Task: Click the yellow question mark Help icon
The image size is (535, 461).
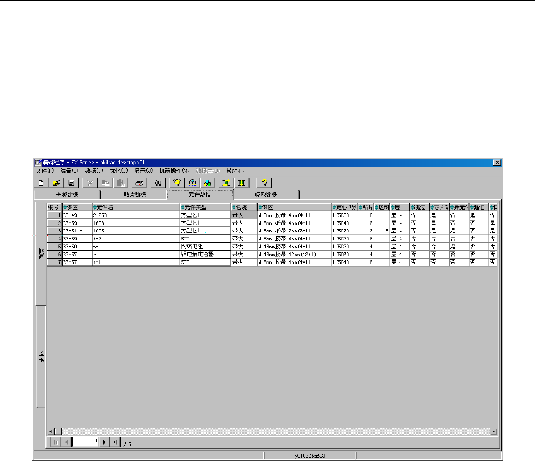Action: [264, 183]
